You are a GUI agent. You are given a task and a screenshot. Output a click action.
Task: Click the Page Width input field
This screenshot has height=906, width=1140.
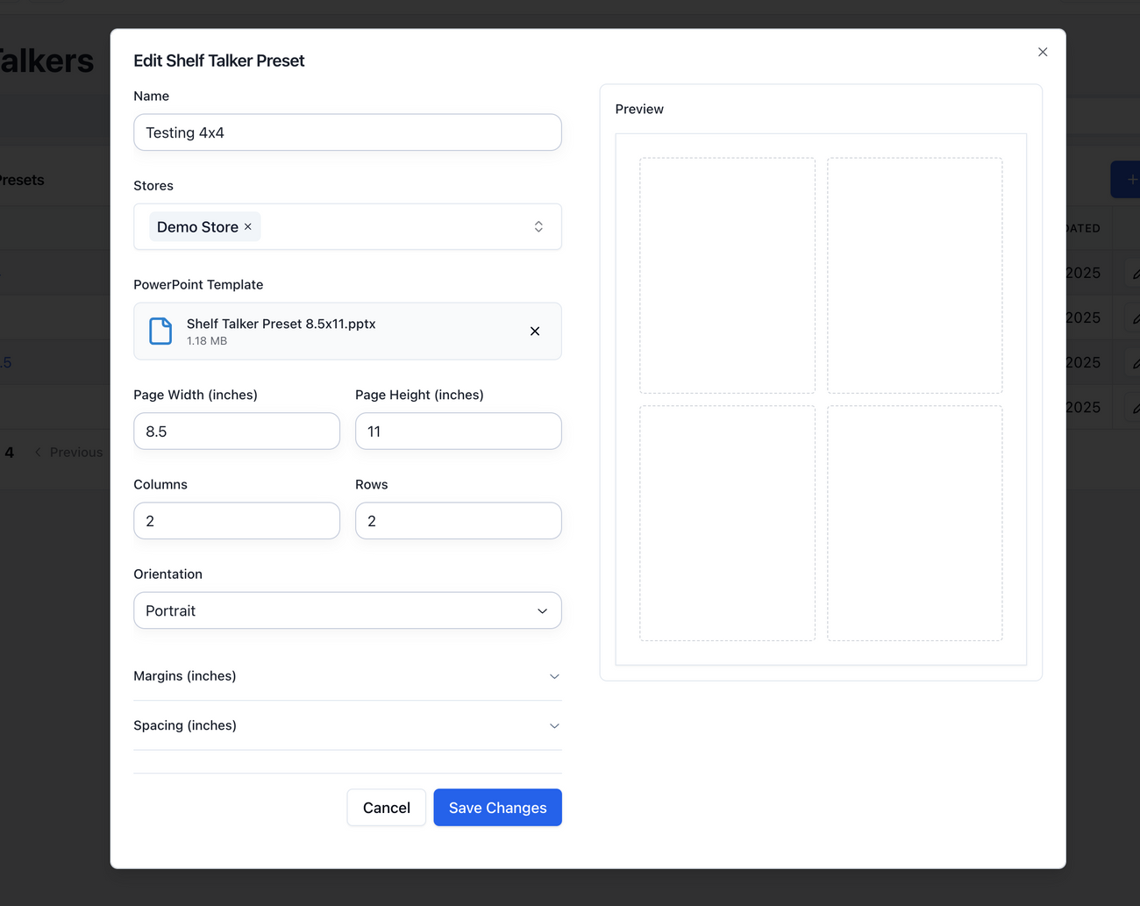237,432
